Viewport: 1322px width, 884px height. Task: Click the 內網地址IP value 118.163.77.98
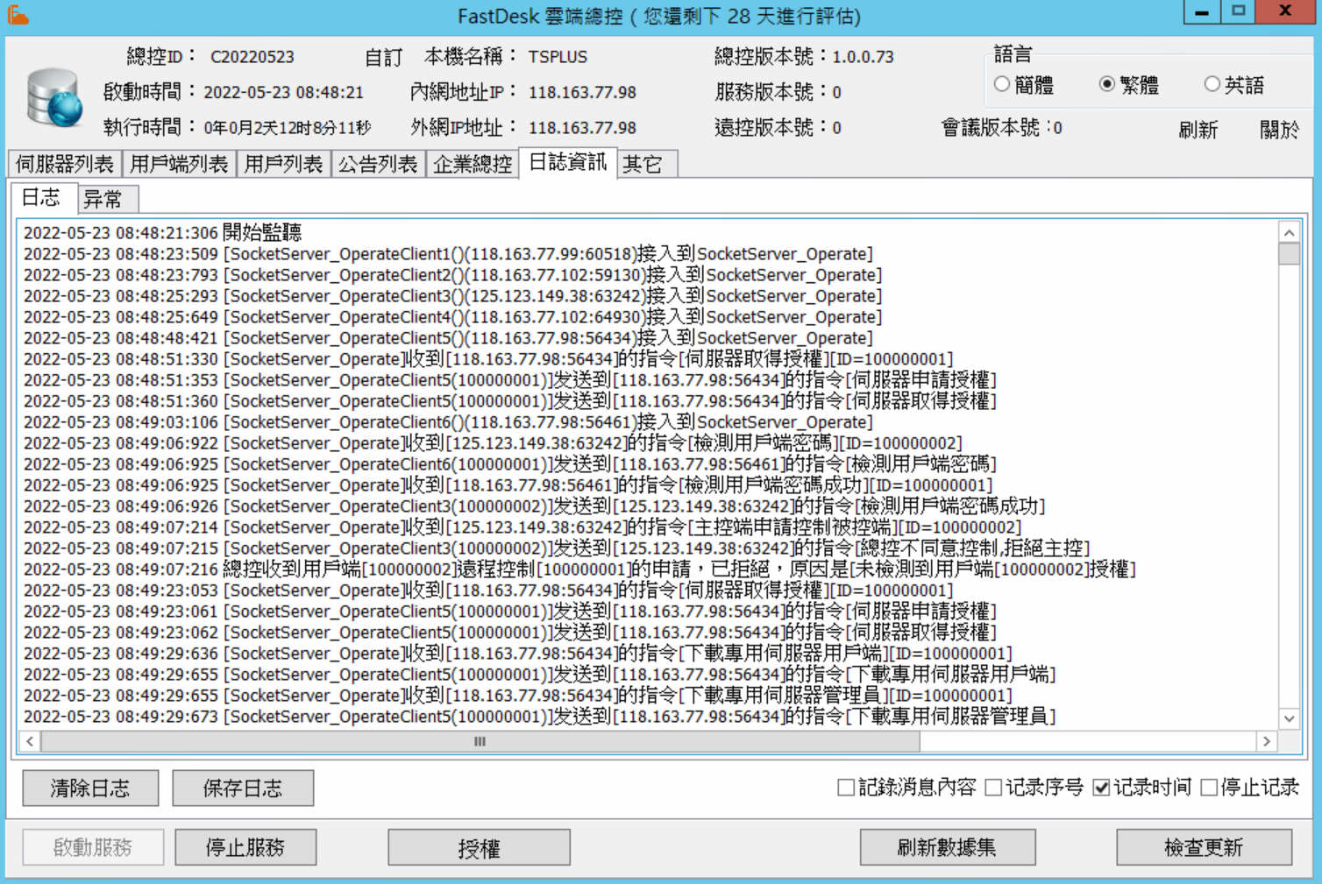582,92
